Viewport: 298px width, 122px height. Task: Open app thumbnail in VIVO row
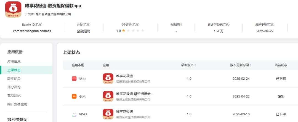(108, 114)
